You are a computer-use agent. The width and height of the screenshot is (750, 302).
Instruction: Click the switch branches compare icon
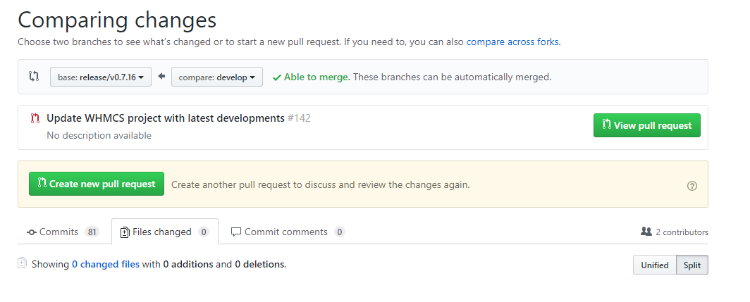click(34, 77)
